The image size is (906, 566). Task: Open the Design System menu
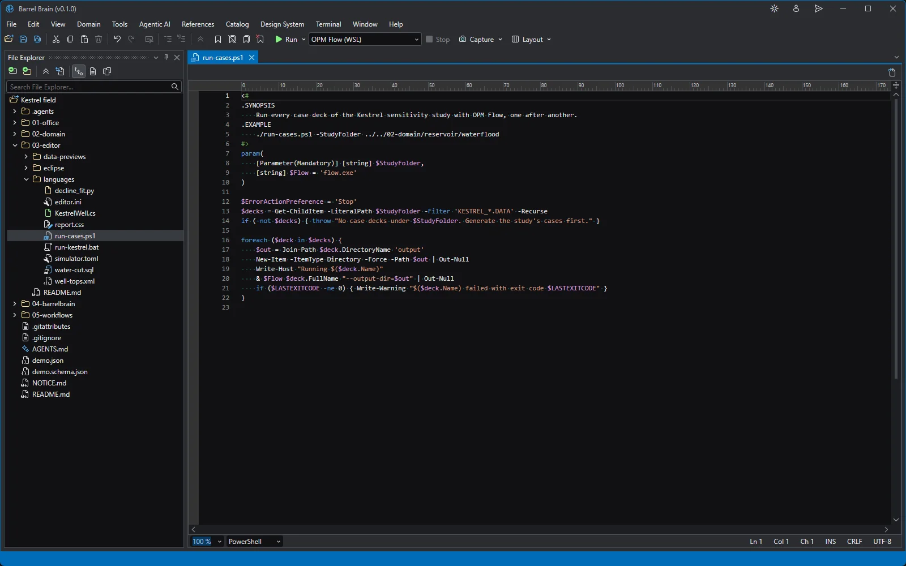282,24
